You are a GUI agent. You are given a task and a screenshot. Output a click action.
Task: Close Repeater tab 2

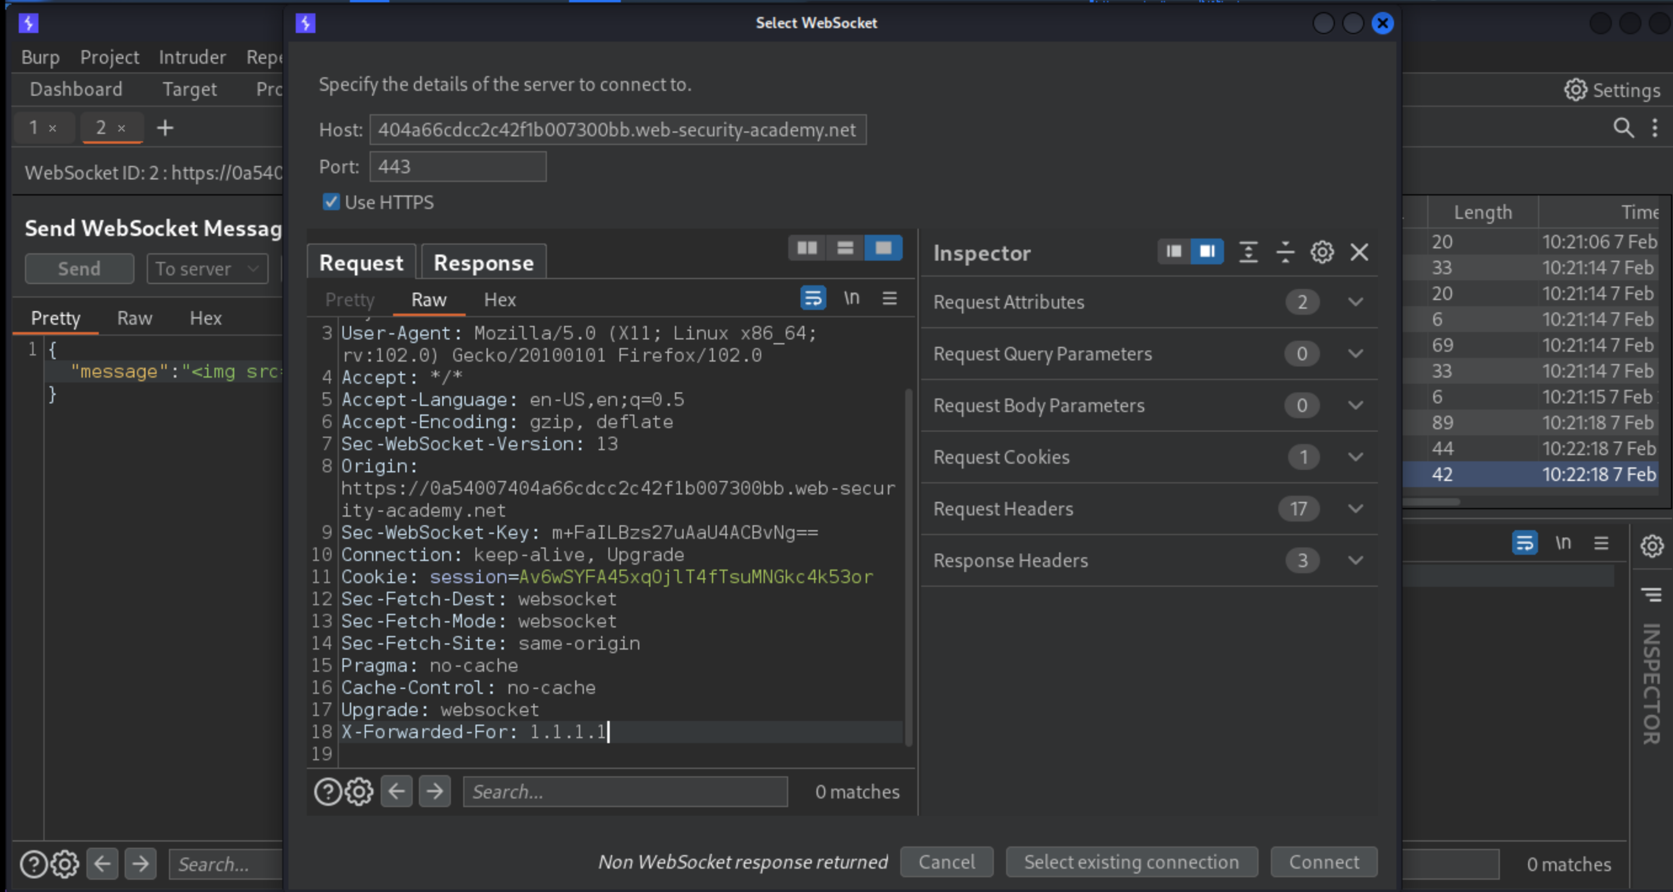121,128
